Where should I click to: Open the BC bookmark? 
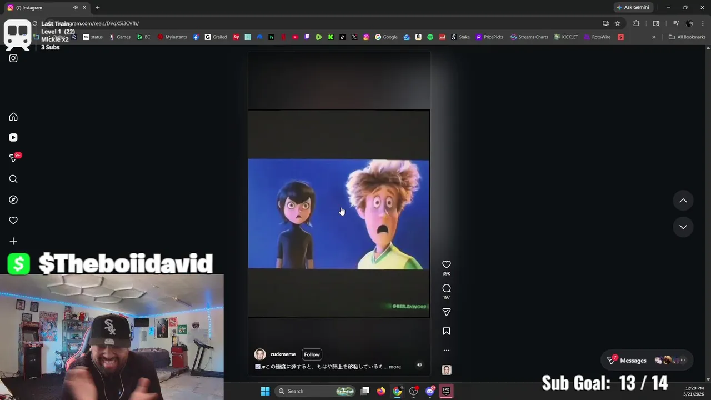click(x=144, y=37)
